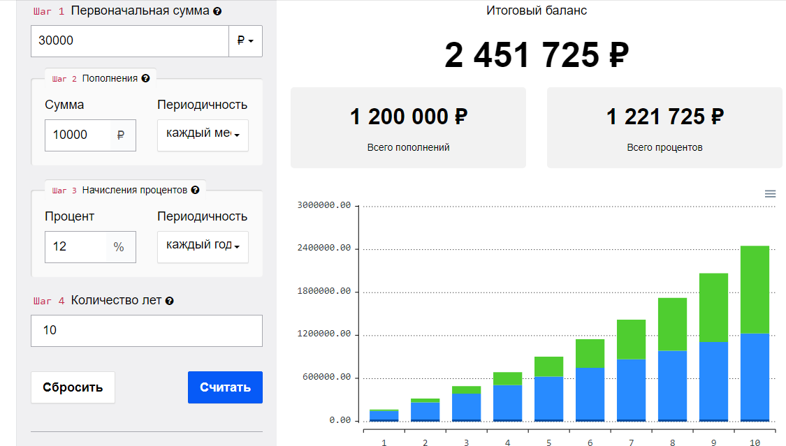Click the 'Шаг 4' step label
This screenshot has width=786, height=446.
49,301
